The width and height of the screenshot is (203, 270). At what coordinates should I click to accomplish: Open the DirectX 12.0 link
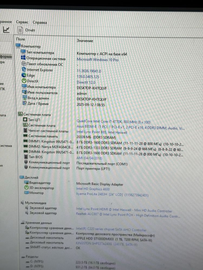[x=86, y=82]
